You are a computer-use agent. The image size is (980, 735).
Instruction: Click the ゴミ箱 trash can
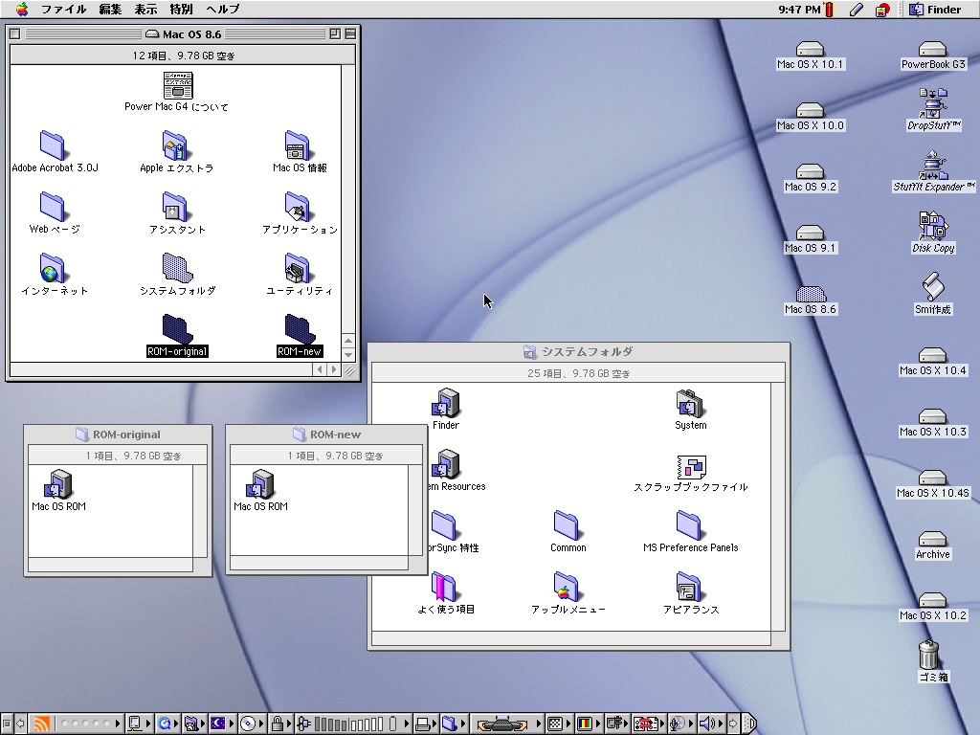point(929,655)
